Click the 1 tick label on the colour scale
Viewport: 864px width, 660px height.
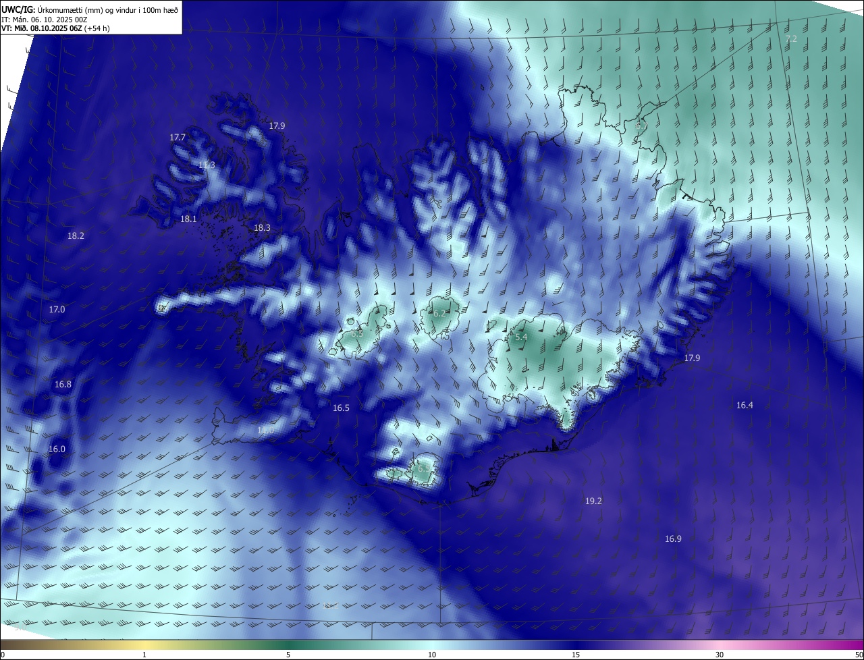click(x=144, y=655)
